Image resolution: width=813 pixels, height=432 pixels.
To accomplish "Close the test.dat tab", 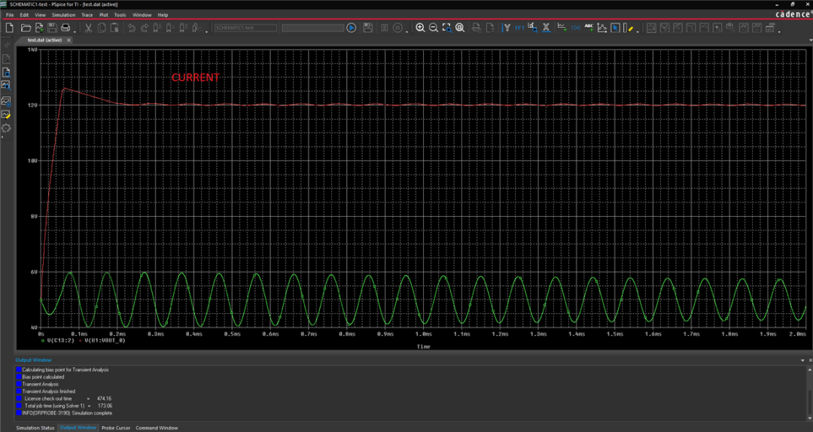I will coord(69,40).
